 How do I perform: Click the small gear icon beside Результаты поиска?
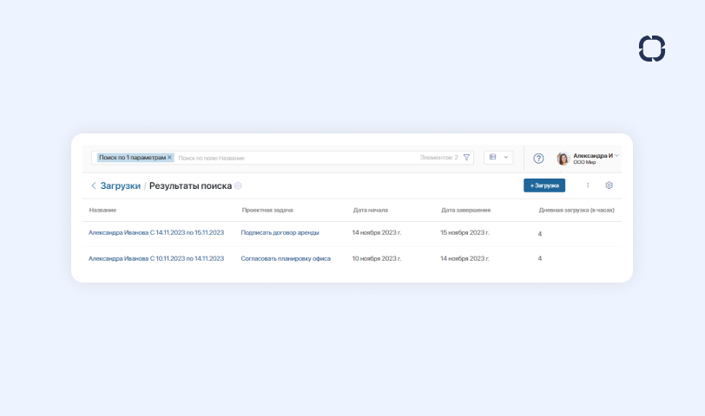tap(239, 185)
